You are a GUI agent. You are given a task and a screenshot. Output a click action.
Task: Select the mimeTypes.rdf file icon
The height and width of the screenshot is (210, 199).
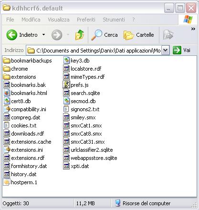[x=66, y=77]
